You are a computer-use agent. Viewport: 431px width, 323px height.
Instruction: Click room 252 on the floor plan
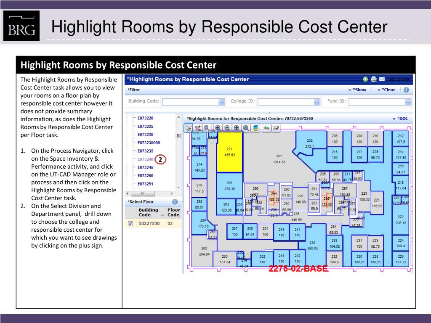263,259
